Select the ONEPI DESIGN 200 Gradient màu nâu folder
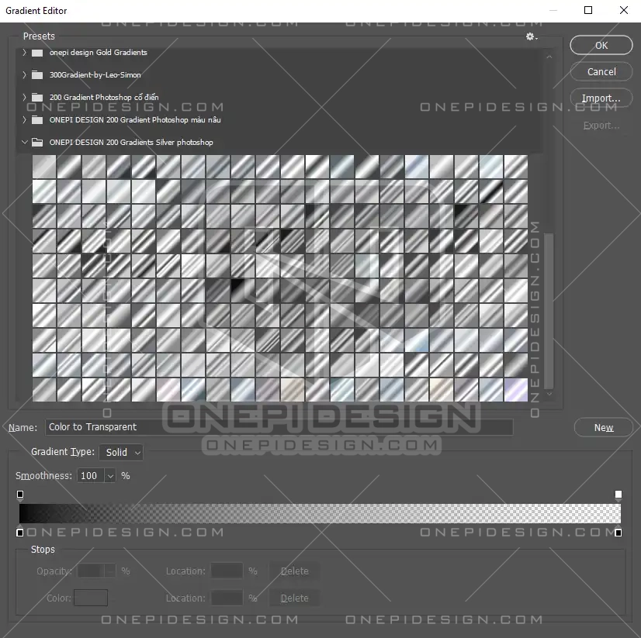 click(134, 120)
